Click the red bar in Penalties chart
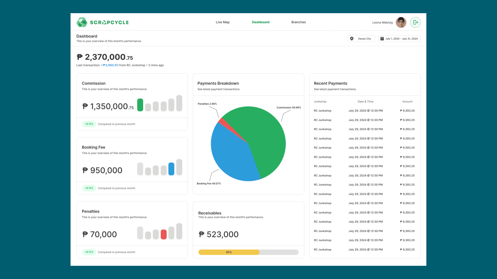Screen dimensions: 497x279 (164, 234)
